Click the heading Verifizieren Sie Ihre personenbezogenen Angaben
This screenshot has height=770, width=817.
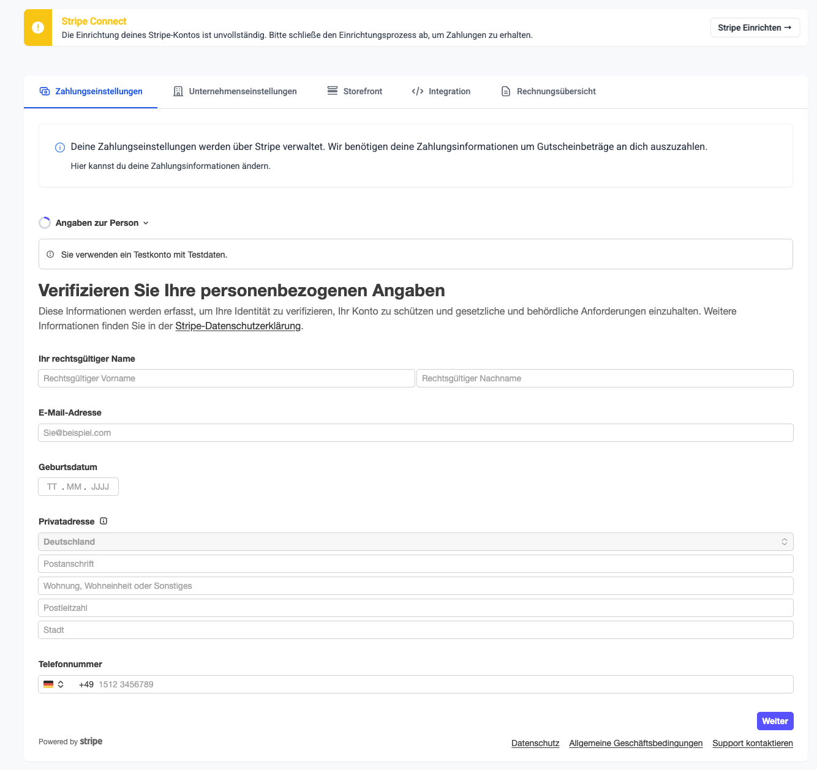242,290
